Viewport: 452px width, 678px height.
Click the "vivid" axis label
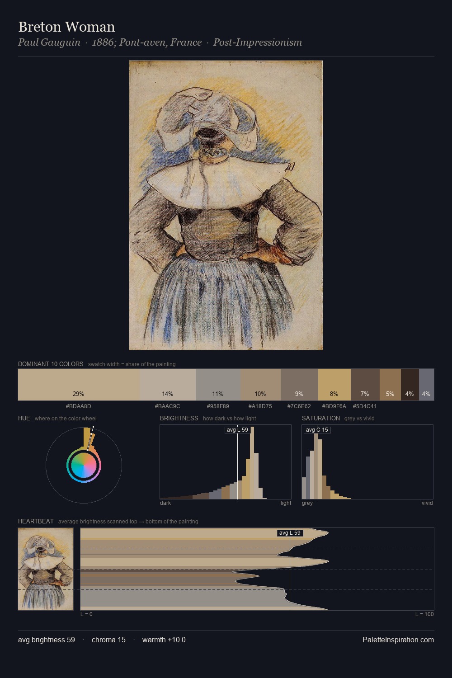coord(427,503)
